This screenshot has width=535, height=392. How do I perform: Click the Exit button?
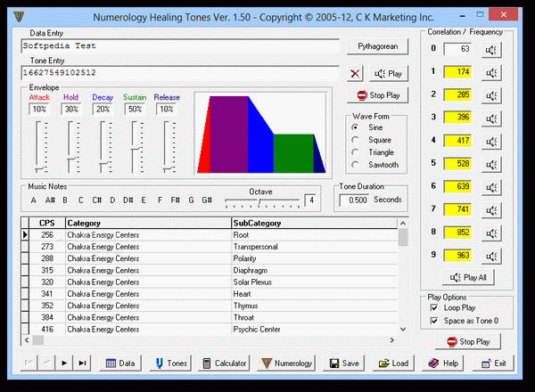coord(493,363)
